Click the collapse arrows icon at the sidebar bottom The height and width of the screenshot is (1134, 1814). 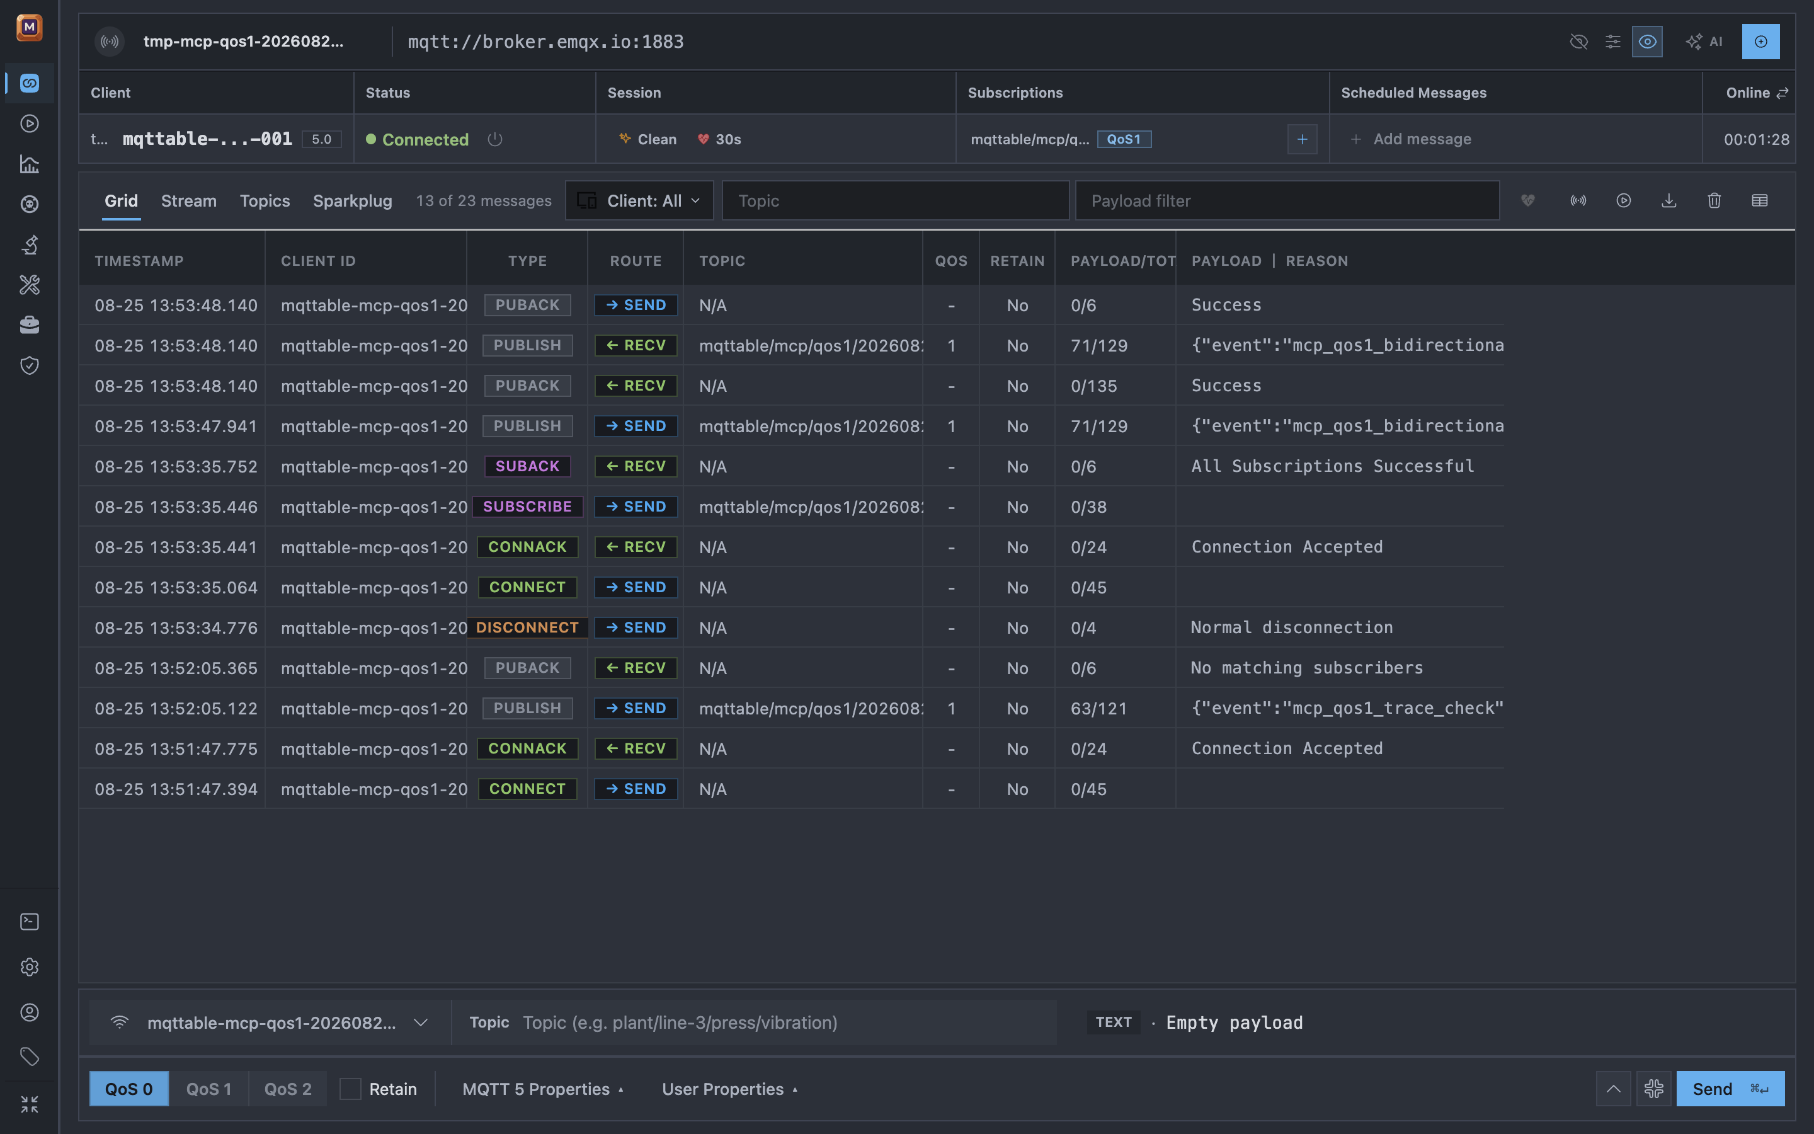coord(29,1104)
